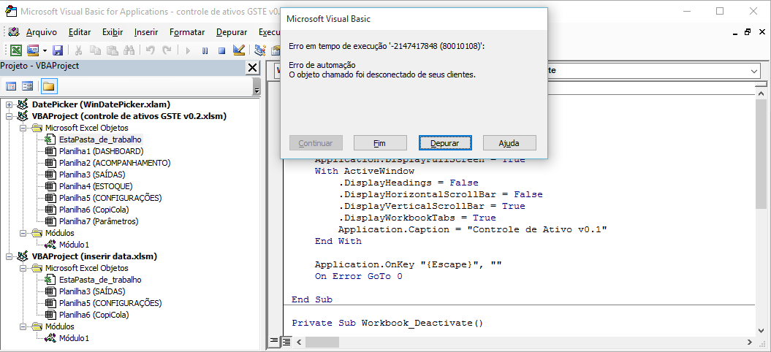Screen dimensions: 771x352
Task: Open the Exibir menu
Action: (113, 32)
